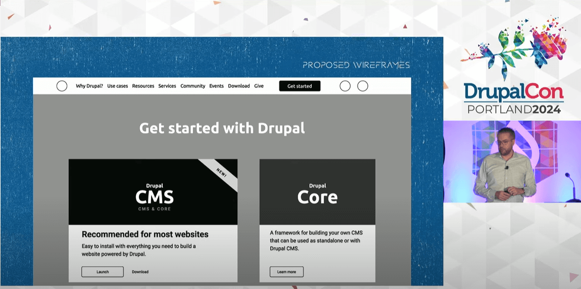
Task: Click the 'Easy to install with everything' description
Action: point(139,250)
